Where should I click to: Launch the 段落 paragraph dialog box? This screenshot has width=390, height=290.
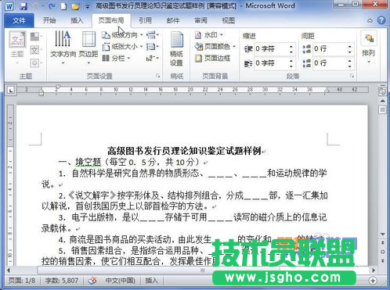click(x=352, y=76)
